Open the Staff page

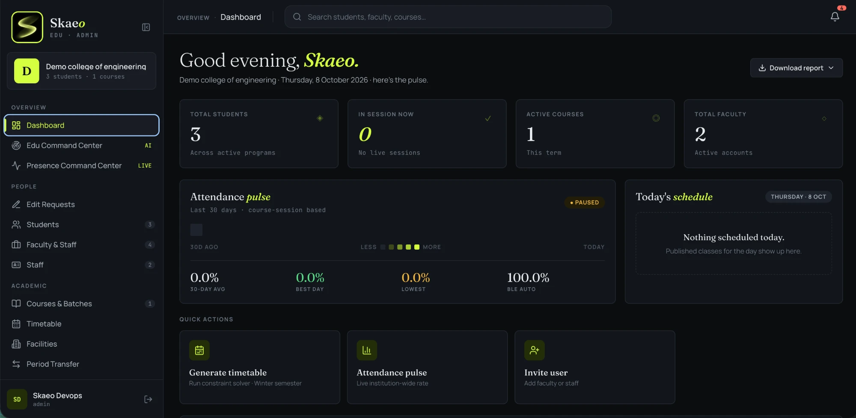tap(81, 265)
